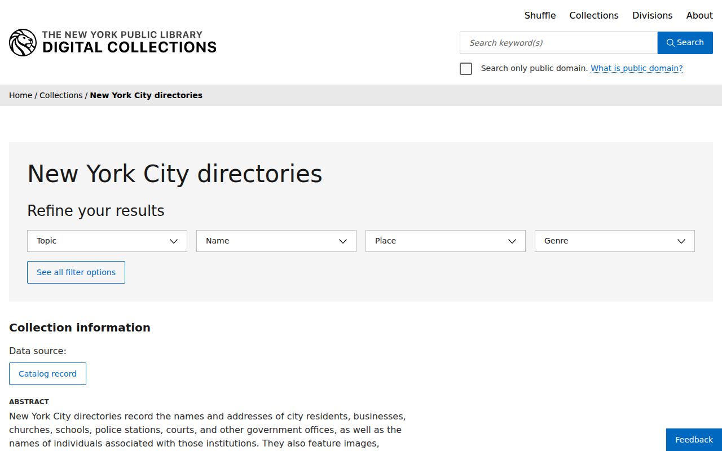Open the About navigation item
The image size is (722, 451).
tap(699, 16)
